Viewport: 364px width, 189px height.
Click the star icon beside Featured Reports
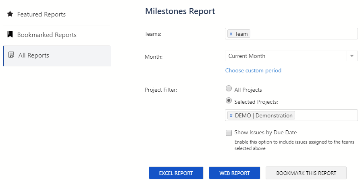pyautogui.click(x=10, y=14)
